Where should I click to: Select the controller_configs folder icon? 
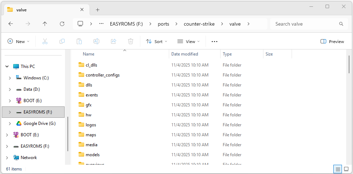point(81,75)
